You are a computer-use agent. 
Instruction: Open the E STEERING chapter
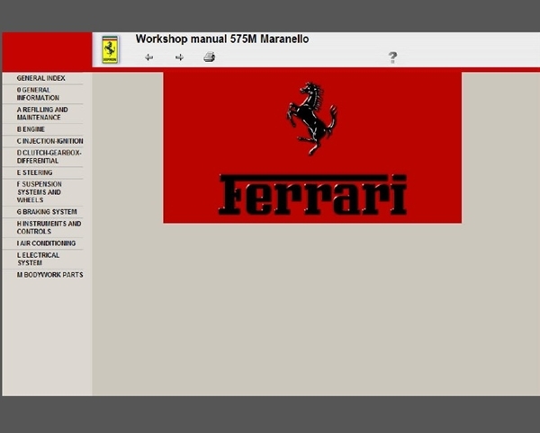[x=34, y=172]
